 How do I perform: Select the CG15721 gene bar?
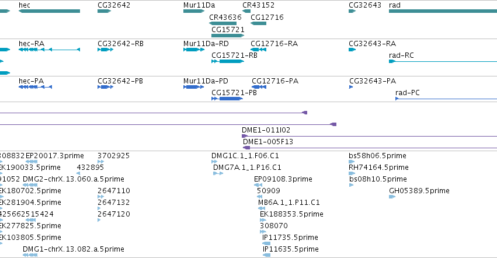[228, 36]
